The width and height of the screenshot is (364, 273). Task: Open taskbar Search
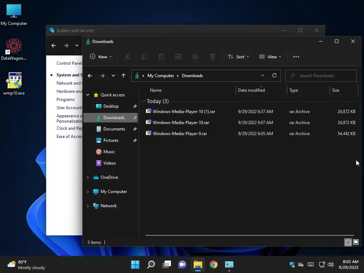click(x=151, y=264)
